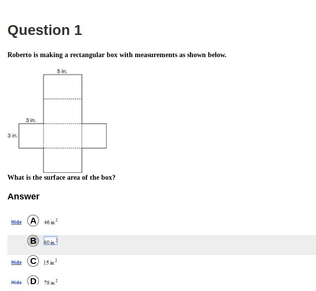
Task: Select answer choice B circle
Action: pos(33,241)
